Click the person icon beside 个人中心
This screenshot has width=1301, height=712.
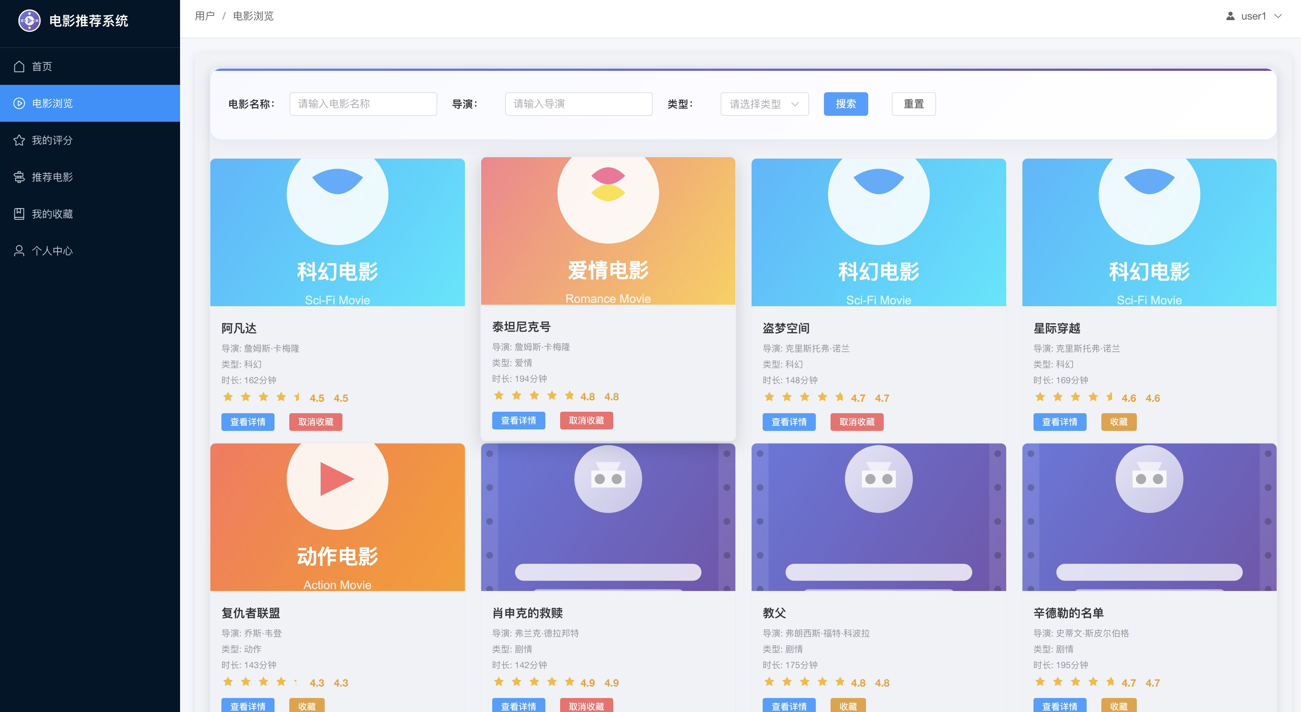[19, 251]
